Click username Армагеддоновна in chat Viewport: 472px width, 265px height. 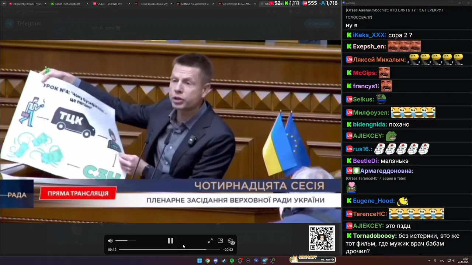pyautogui.click(x=386, y=171)
